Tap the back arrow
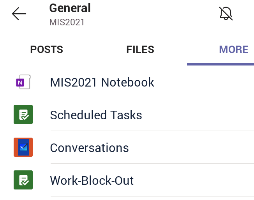This screenshot has height=200, width=254. (19, 14)
